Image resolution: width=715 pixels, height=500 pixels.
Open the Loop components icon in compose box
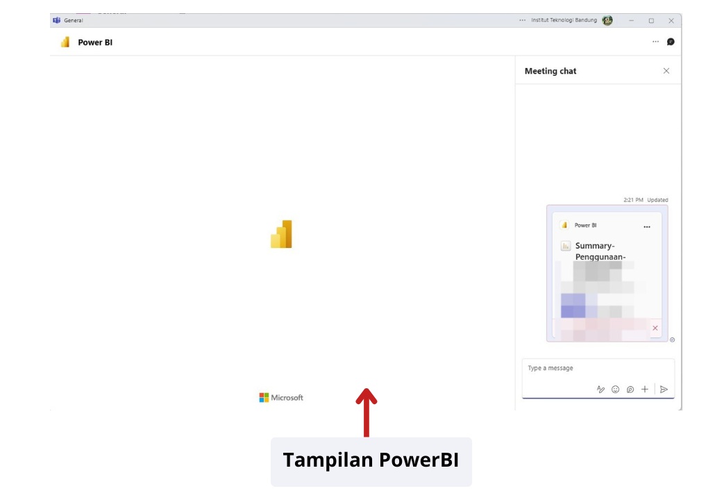pyautogui.click(x=630, y=390)
